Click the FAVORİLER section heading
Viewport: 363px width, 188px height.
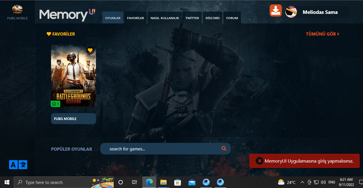click(x=61, y=34)
